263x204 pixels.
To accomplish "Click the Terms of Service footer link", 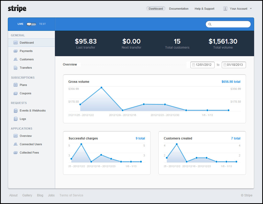I will click(x=71, y=195).
